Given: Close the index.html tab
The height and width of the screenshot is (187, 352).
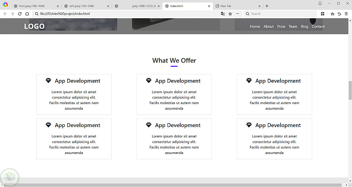Looking at the screenshot, I should [209, 6].
